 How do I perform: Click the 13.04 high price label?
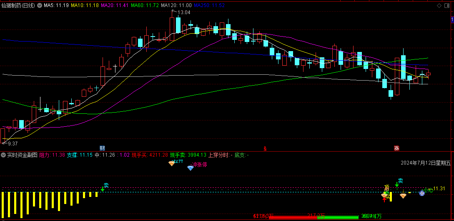click(184, 12)
